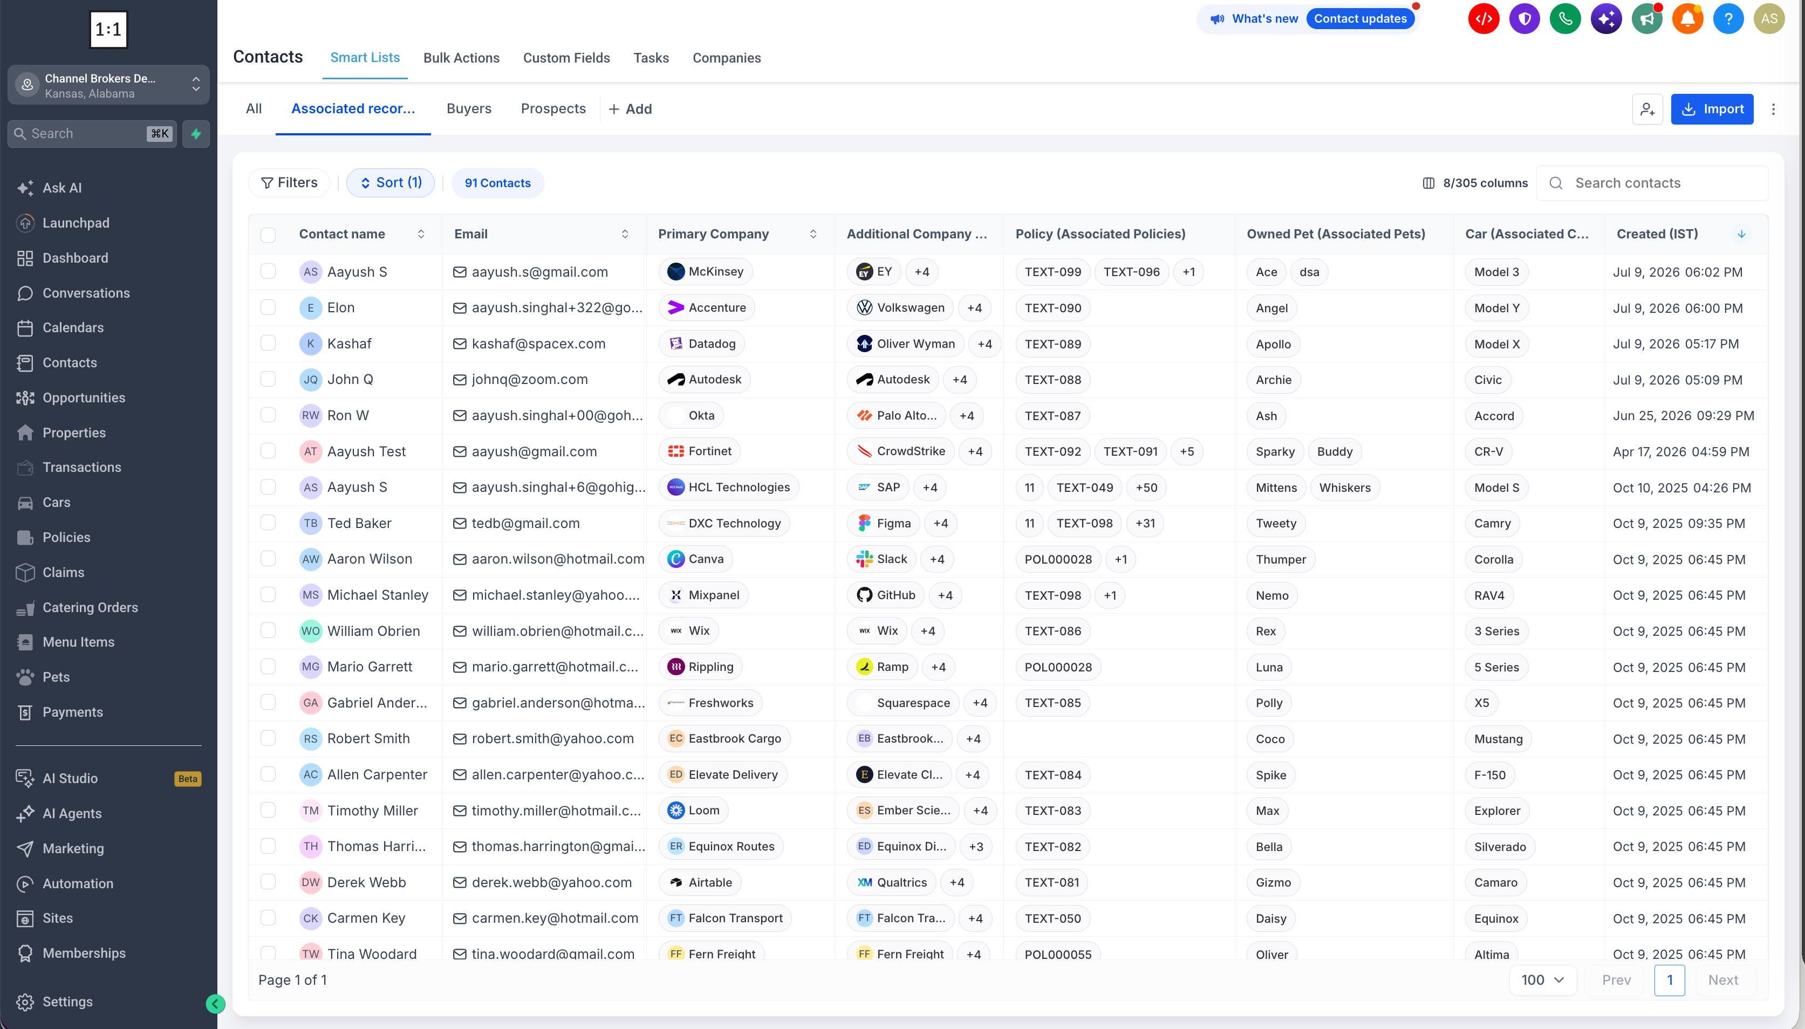
Task: Focus the Search contacts field
Action: [x=1652, y=183]
